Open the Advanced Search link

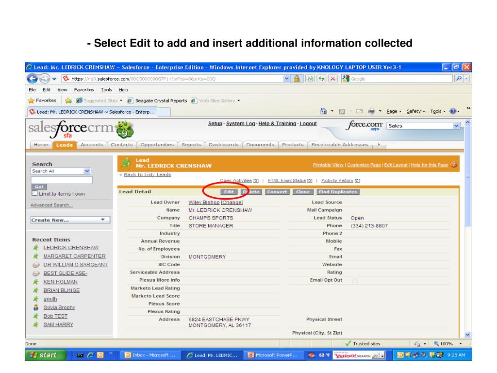pos(51,205)
